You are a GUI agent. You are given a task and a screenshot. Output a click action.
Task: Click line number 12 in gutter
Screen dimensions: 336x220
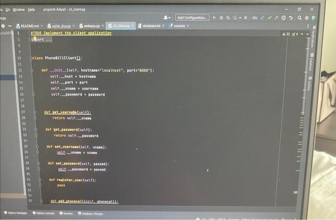(20, 70)
